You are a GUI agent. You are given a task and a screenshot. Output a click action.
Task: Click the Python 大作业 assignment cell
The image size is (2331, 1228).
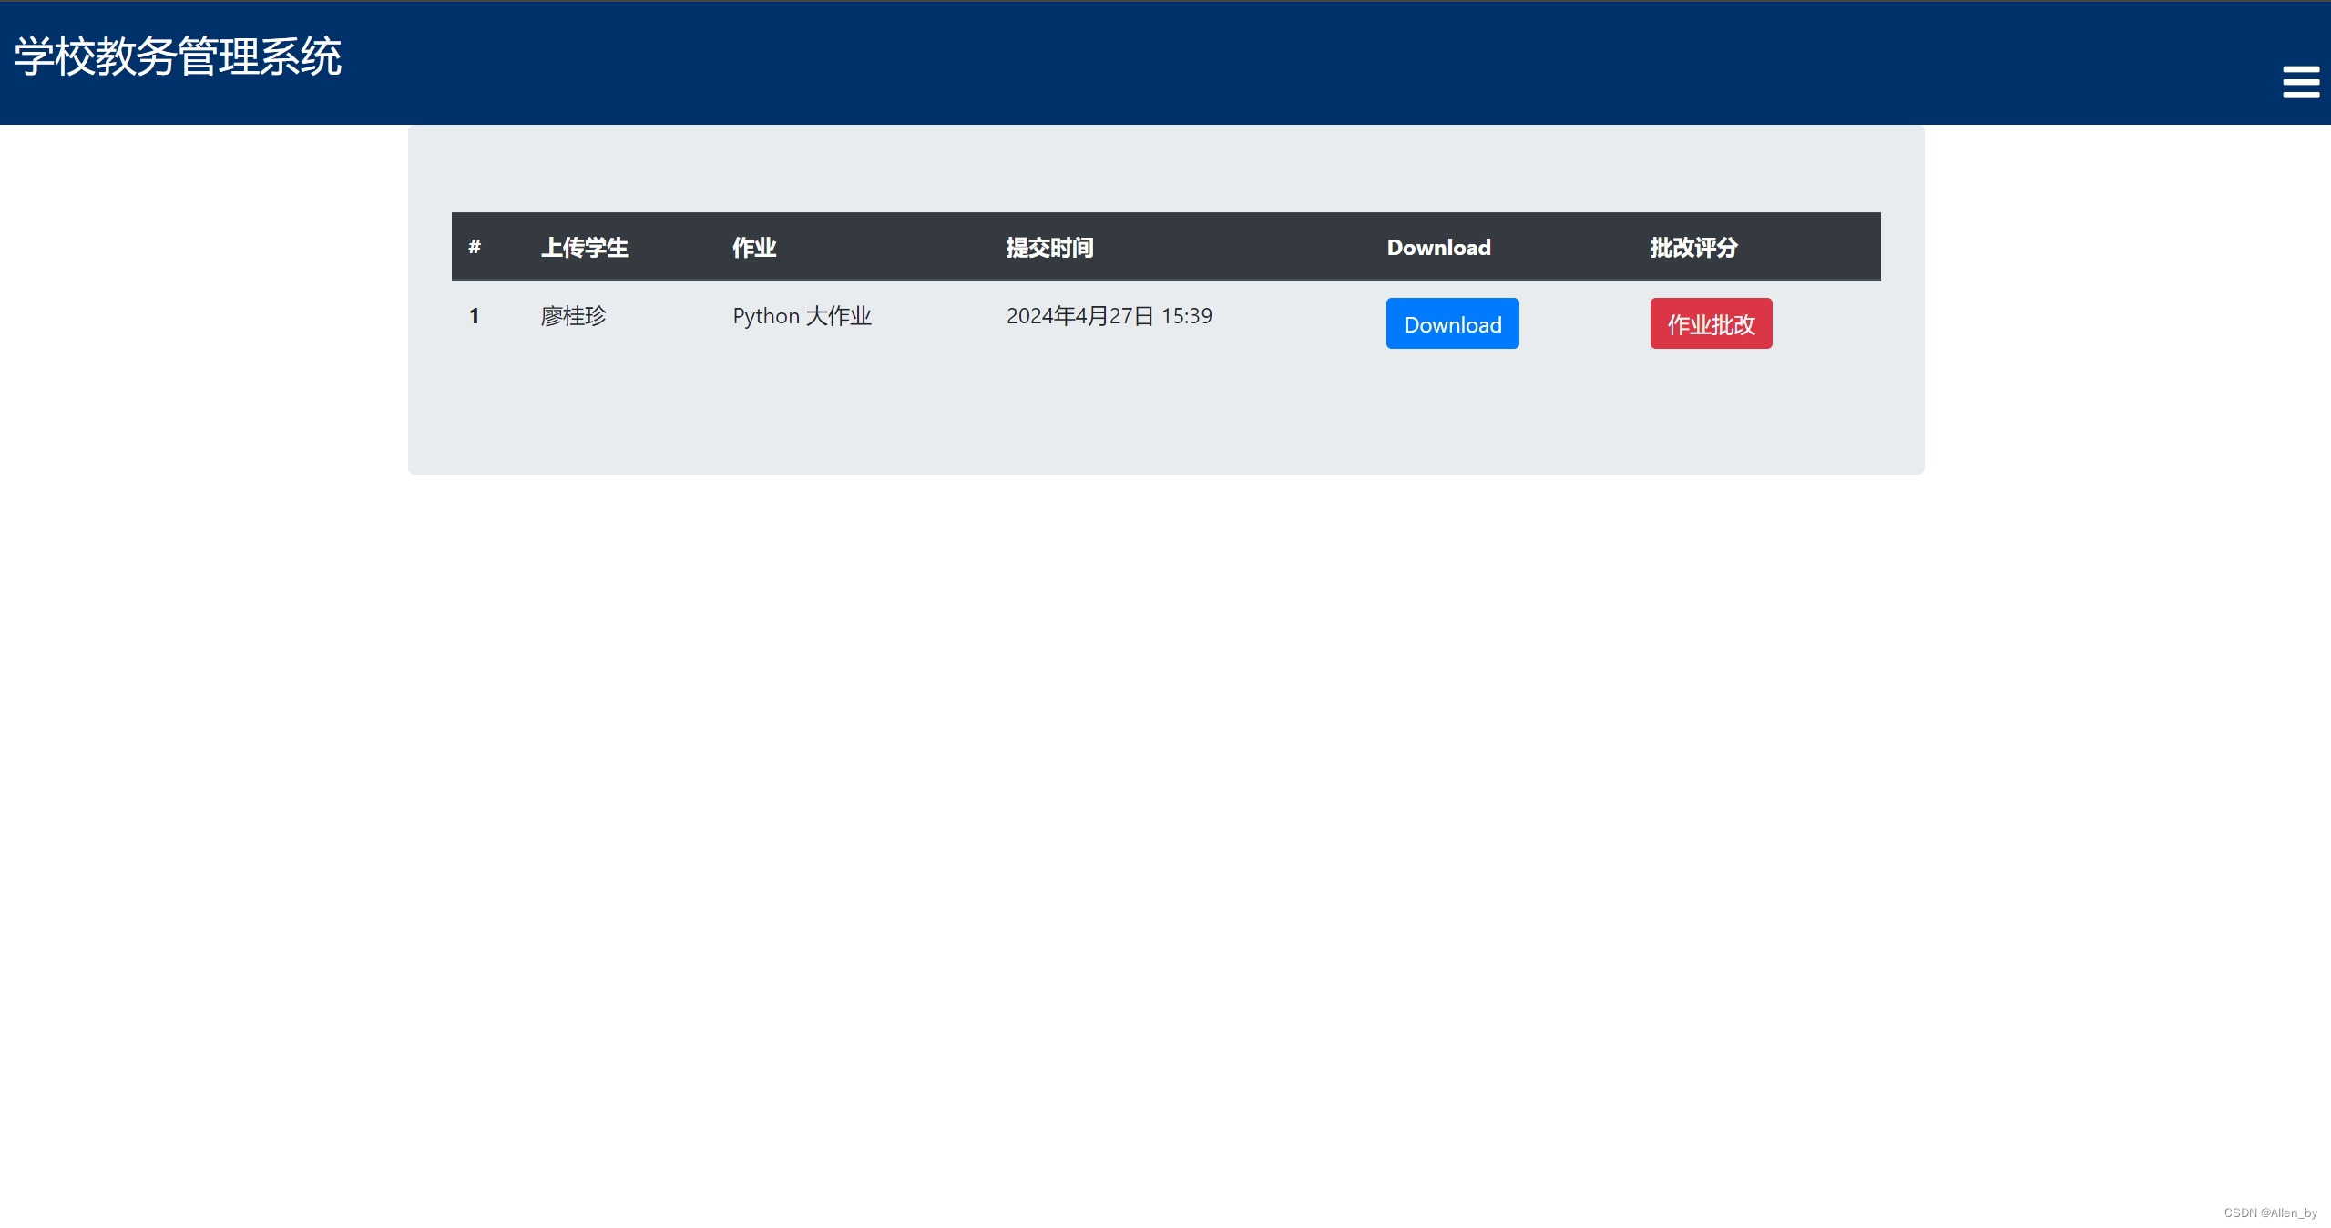802,316
